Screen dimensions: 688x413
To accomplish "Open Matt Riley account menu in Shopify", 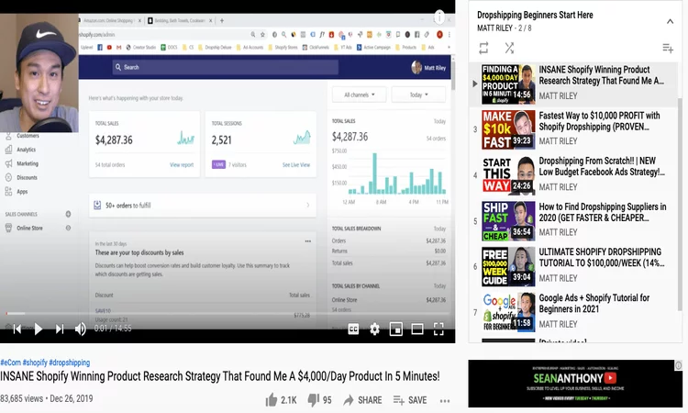I will pos(428,68).
